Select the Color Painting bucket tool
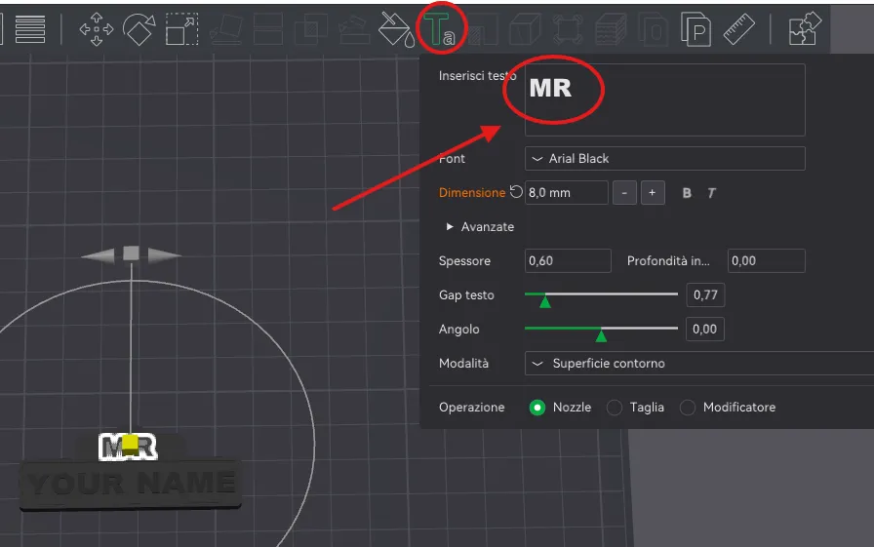The height and width of the screenshot is (547, 874). point(396,30)
